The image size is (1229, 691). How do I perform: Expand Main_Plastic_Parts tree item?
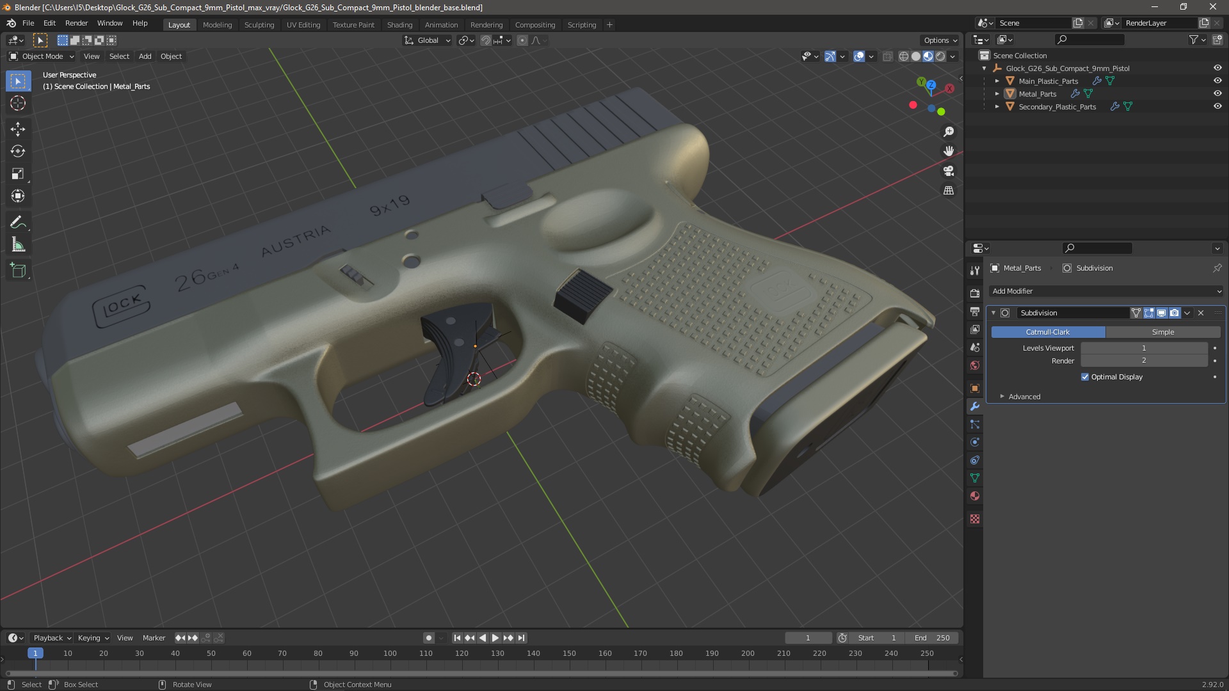click(x=997, y=81)
